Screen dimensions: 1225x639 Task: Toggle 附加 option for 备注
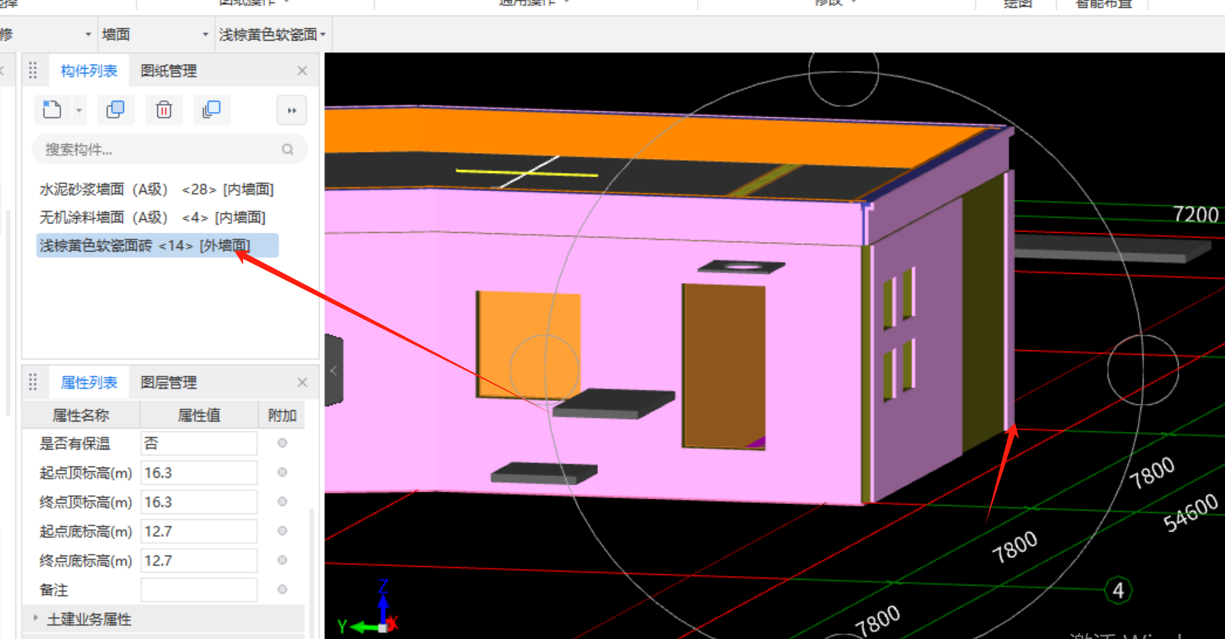click(x=282, y=589)
